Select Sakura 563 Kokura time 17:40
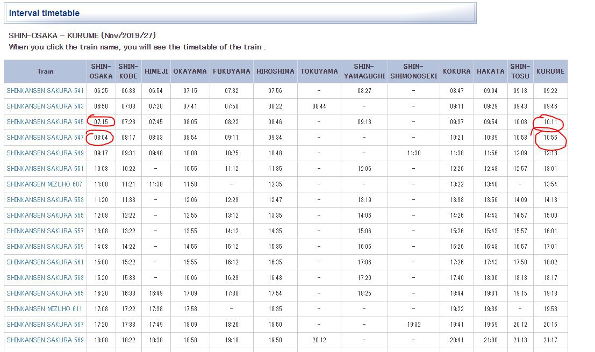 (456, 278)
